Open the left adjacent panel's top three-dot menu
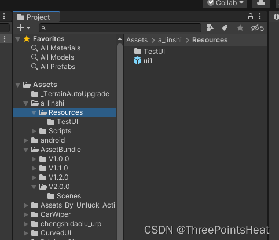279x240 pixels. click(x=4, y=17)
